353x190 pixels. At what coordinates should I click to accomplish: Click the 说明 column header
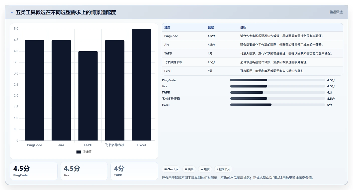coord(243,27)
